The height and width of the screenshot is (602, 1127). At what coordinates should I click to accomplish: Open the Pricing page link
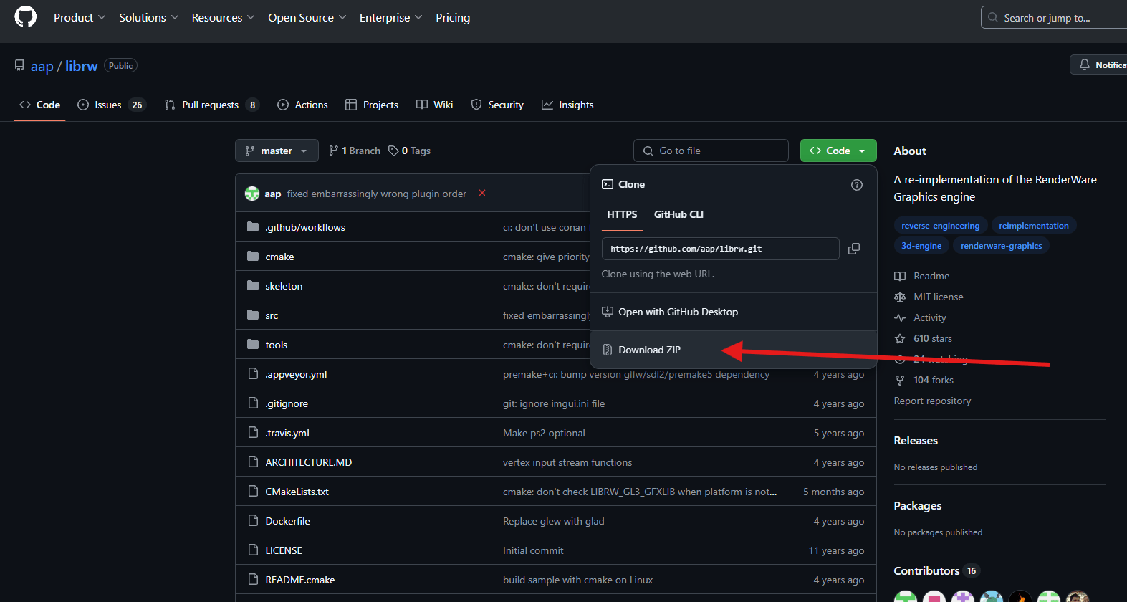click(x=453, y=17)
